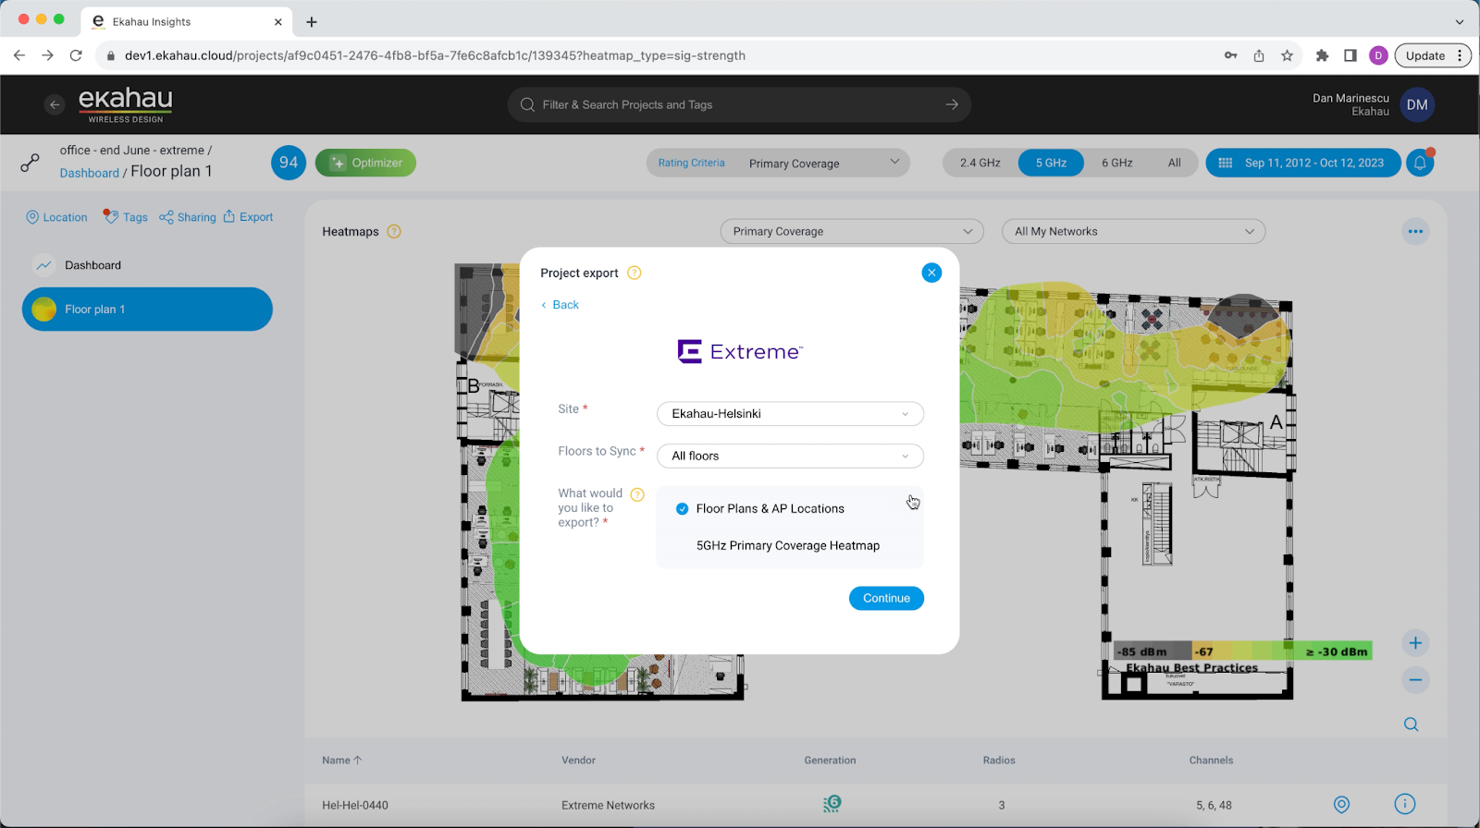Show info for Hel-Hel-0440 access point

1404,805
